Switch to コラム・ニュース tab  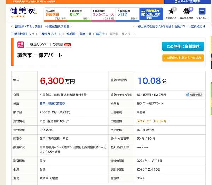(x=103, y=14)
